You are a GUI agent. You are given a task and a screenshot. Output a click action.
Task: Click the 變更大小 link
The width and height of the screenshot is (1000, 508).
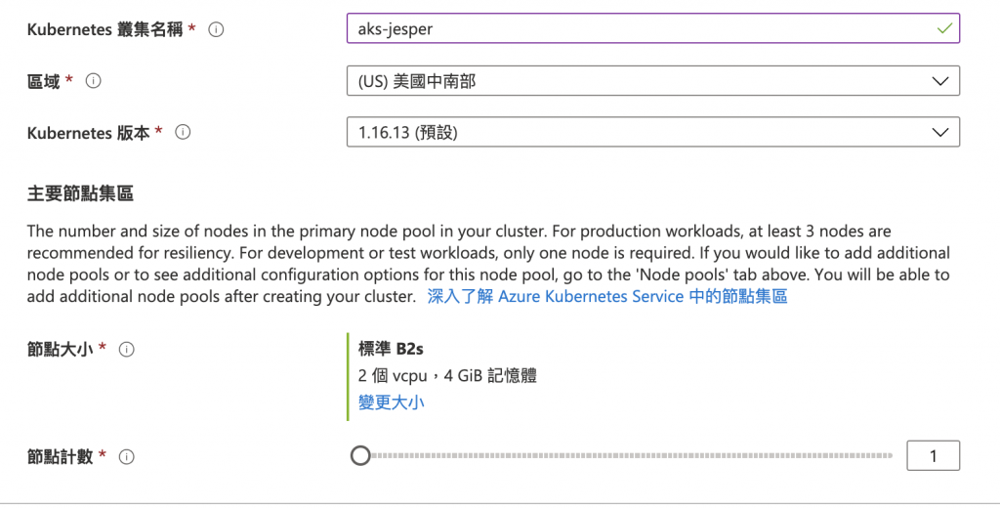click(x=391, y=402)
